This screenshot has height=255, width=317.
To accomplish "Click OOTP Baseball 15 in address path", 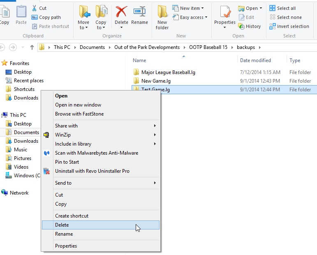I will click(208, 47).
